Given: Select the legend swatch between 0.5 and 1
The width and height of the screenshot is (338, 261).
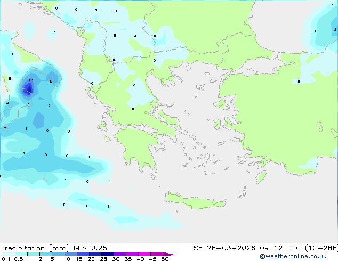Looking at the screenshot, I should (21, 254).
